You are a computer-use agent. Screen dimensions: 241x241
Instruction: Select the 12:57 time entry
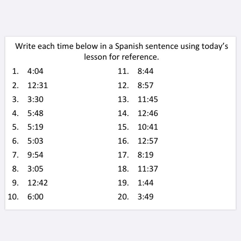[x=148, y=141]
